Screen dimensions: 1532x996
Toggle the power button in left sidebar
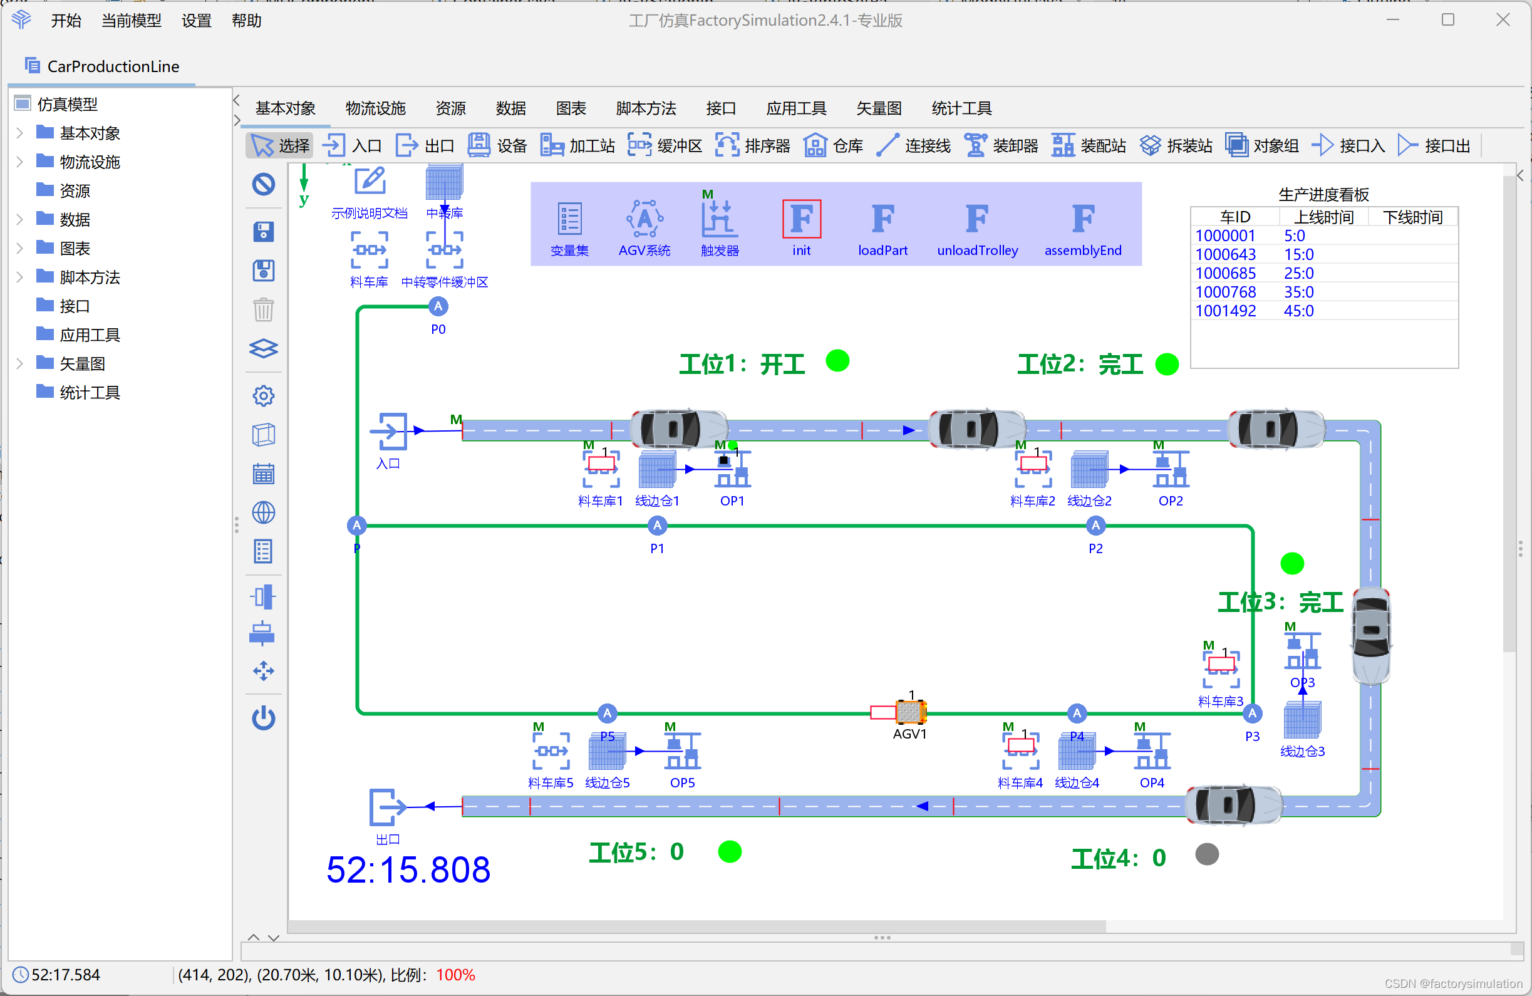click(x=263, y=719)
